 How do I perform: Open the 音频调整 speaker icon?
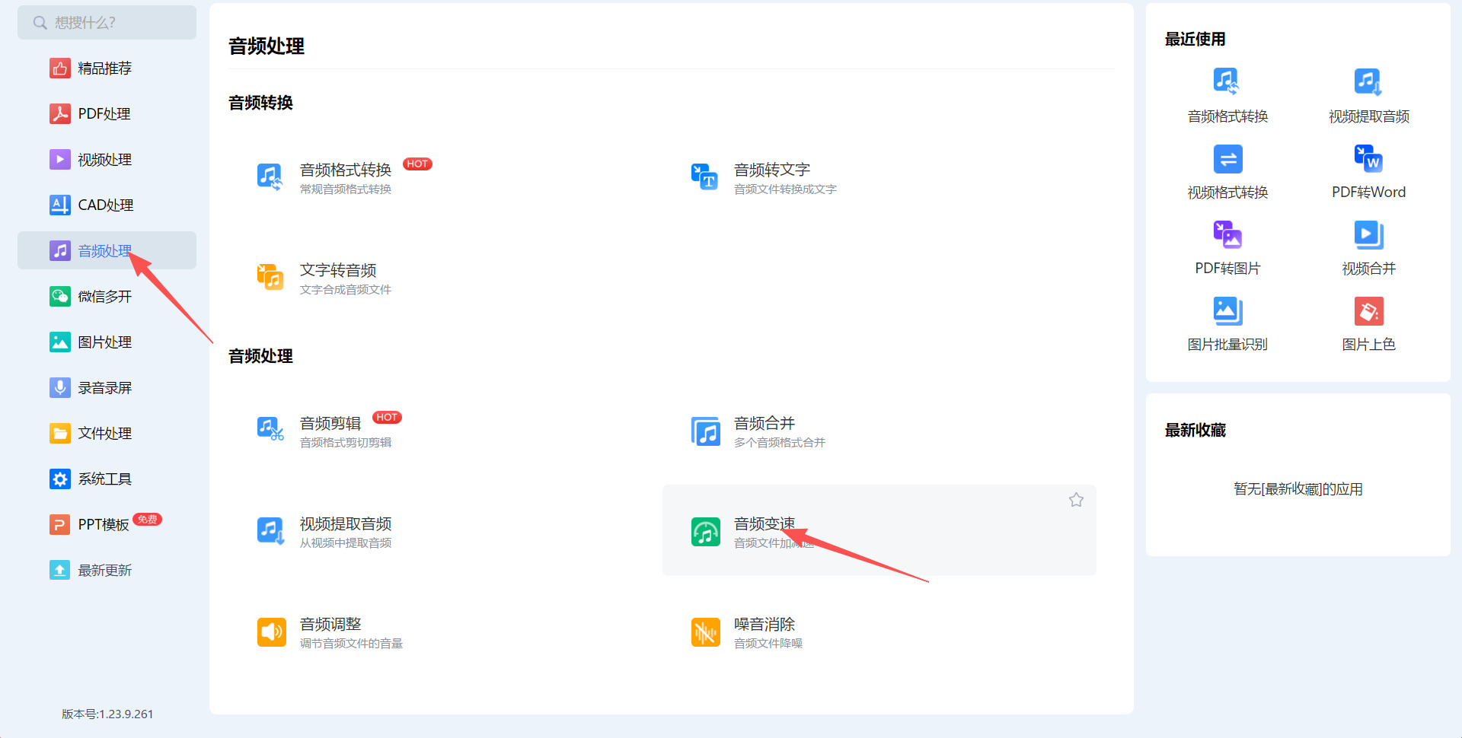[x=271, y=632]
